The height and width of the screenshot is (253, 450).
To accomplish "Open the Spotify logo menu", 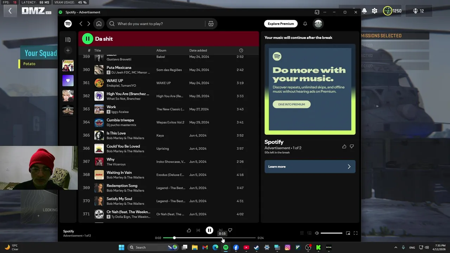I will 68,24.
